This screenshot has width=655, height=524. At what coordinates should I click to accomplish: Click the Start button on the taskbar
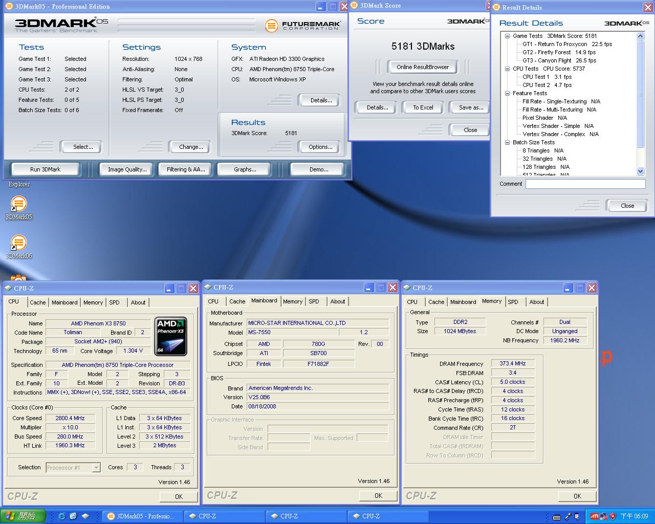tap(23, 516)
